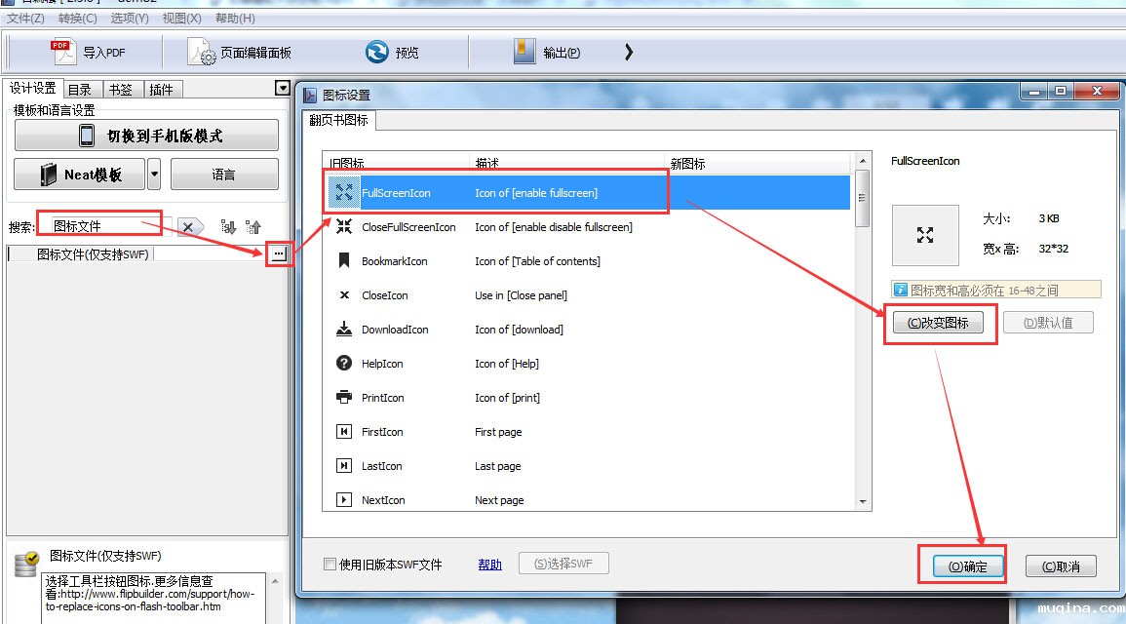Switch to the 书签 (bookmark) tab
Screen dimensions: 1126x624
[120, 90]
